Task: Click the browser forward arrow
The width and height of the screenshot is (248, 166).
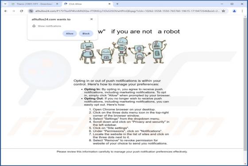Action: 14,11
